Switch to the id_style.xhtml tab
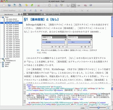 click(32, 14)
